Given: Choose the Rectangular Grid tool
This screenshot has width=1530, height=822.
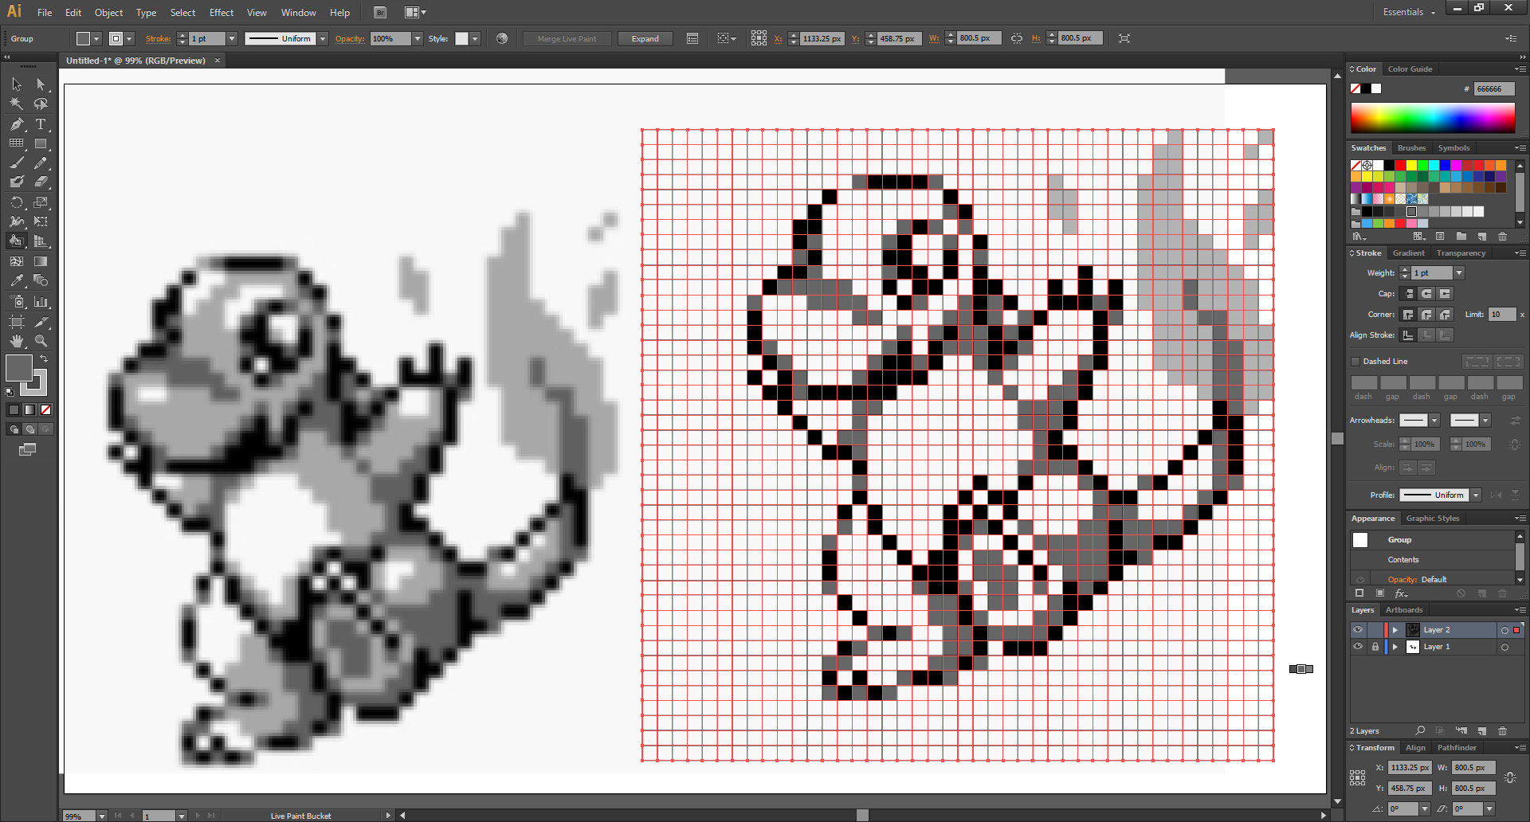Looking at the screenshot, I should click(x=17, y=143).
